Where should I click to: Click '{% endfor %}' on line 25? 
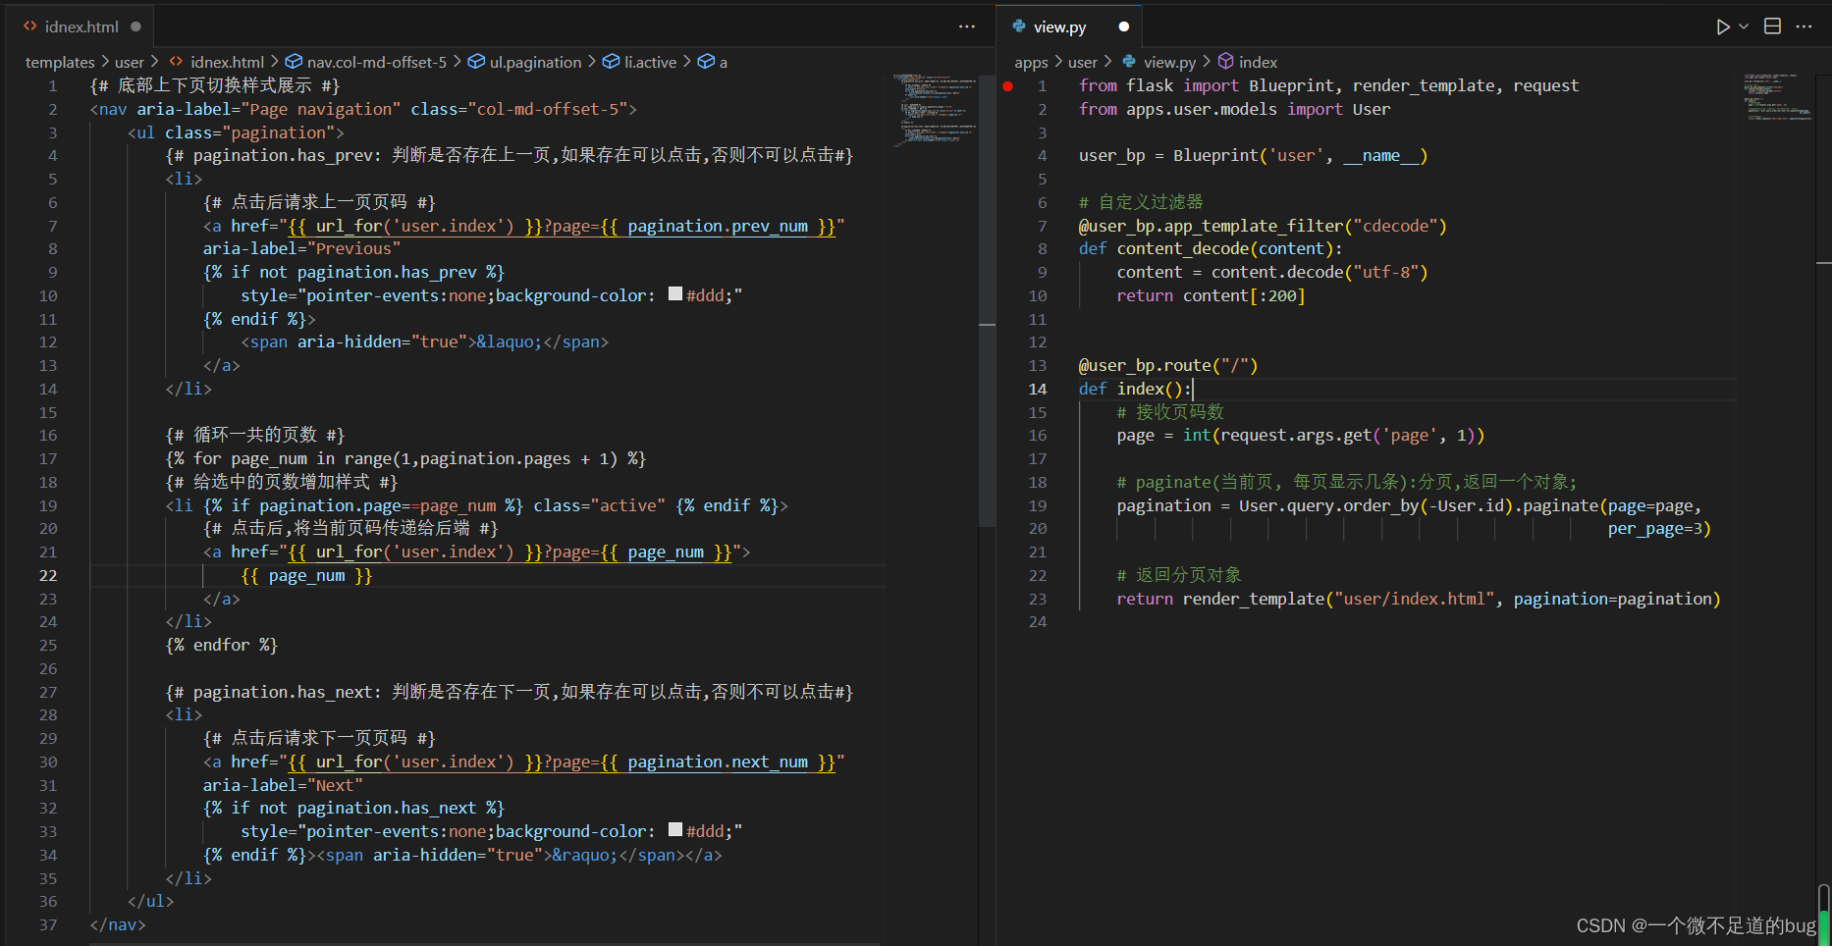(222, 645)
